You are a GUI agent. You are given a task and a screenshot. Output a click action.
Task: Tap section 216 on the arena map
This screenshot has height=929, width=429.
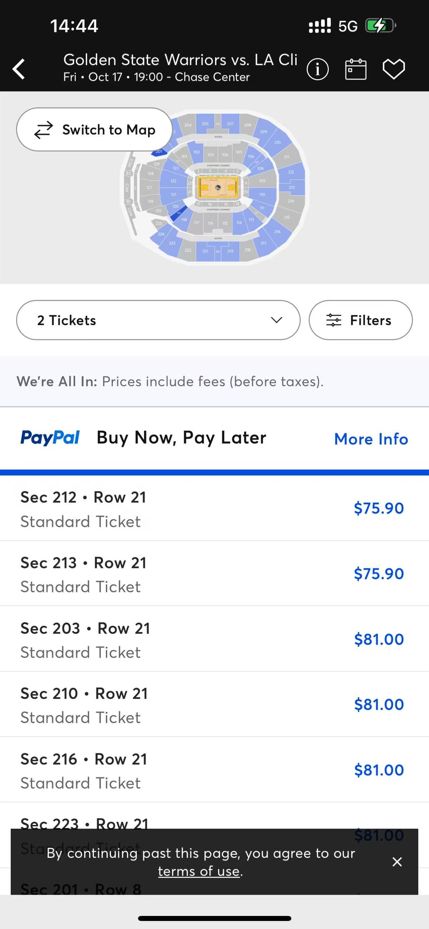click(x=278, y=231)
